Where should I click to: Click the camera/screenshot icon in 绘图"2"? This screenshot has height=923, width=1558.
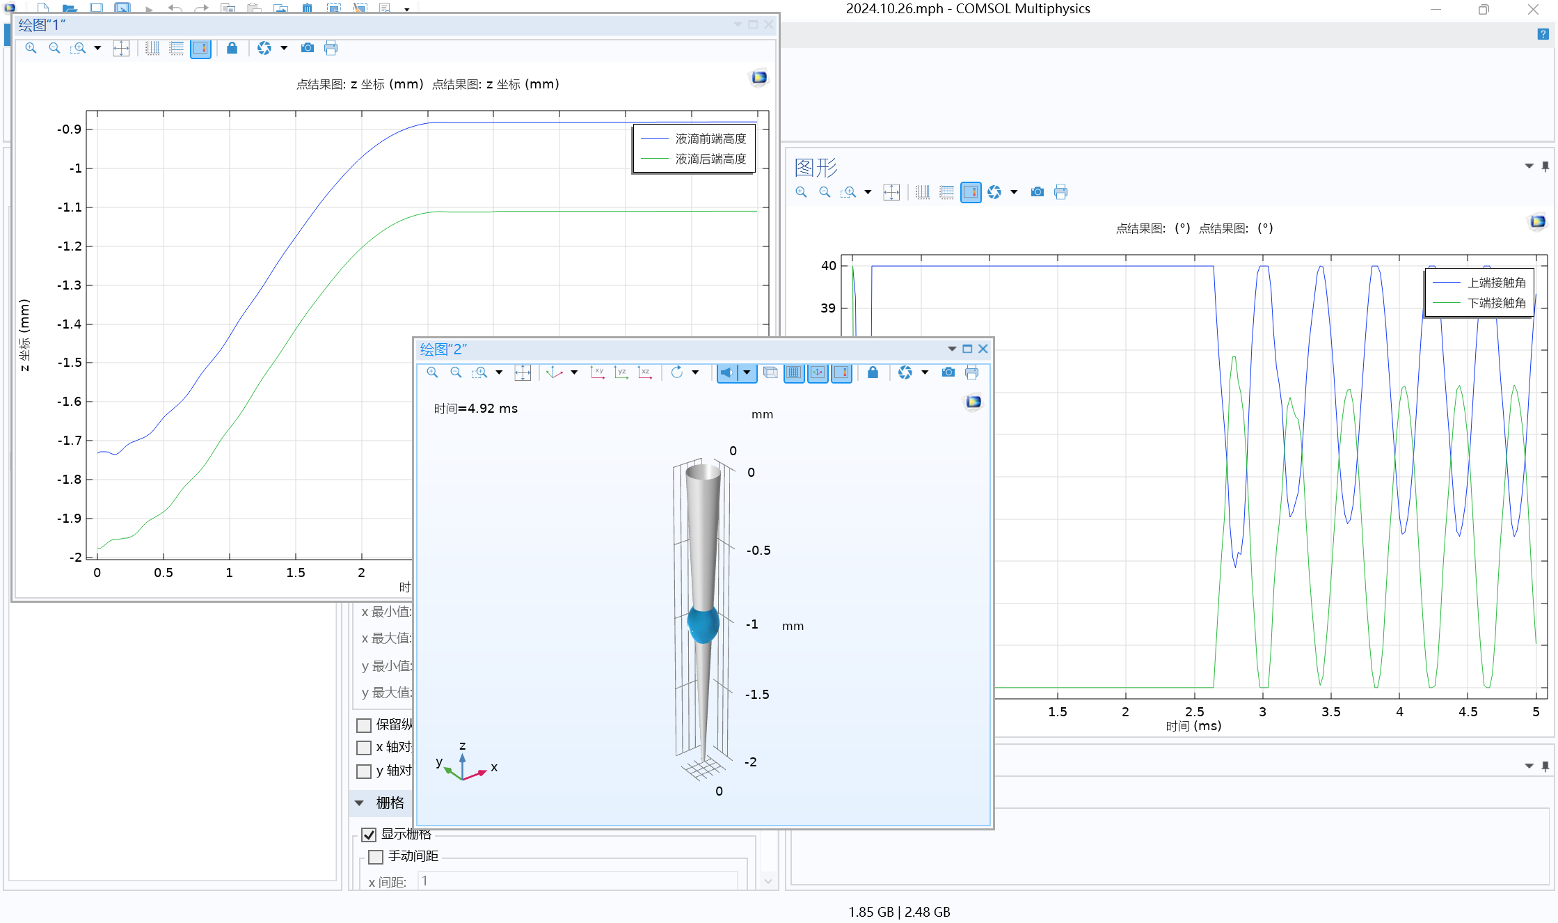click(x=946, y=374)
